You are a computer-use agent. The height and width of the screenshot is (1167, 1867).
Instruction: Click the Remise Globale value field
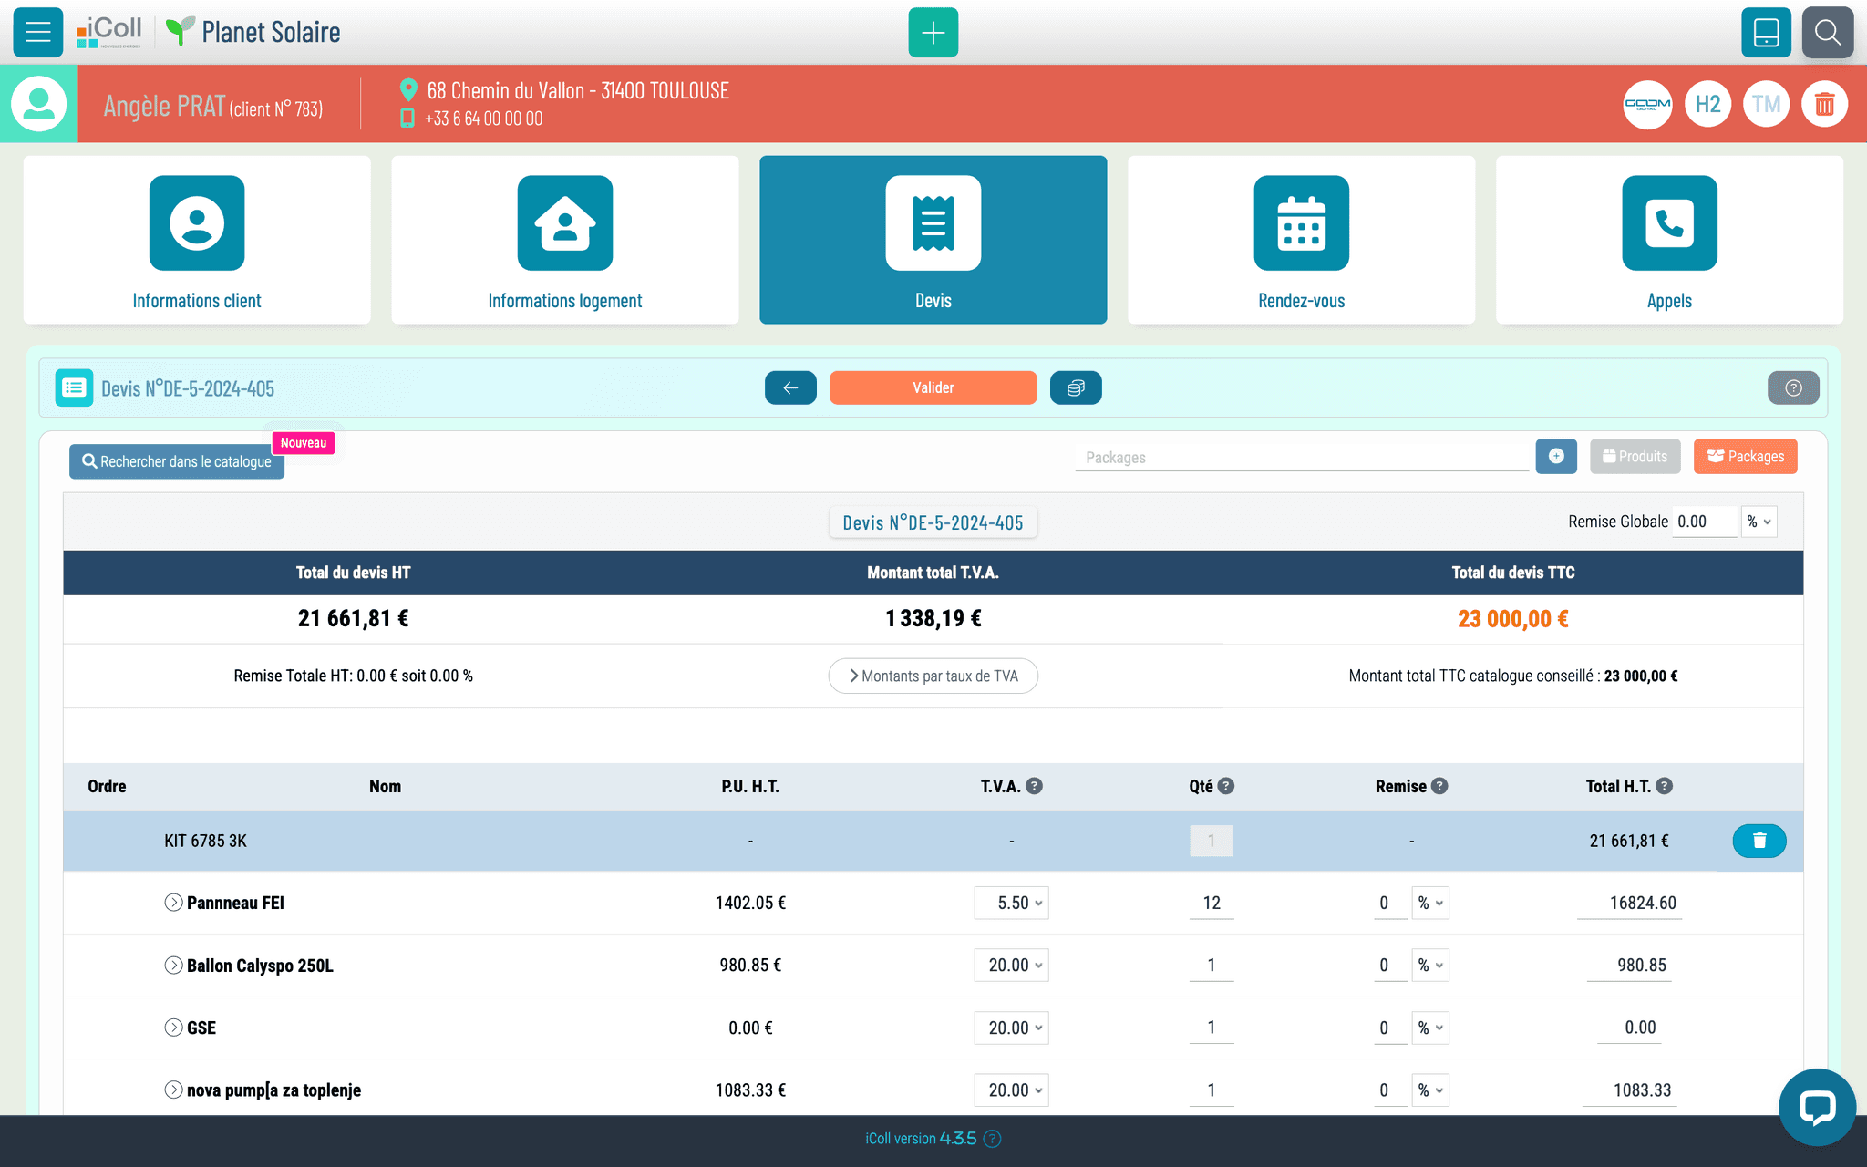1705,522
